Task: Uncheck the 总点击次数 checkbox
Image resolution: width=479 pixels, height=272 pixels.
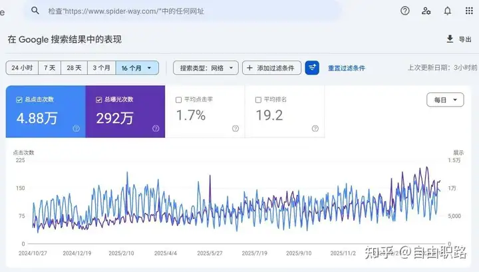Action: coord(19,100)
